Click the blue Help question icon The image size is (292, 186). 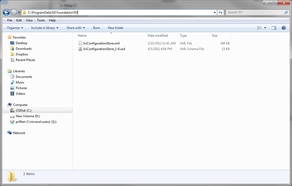[284, 28]
